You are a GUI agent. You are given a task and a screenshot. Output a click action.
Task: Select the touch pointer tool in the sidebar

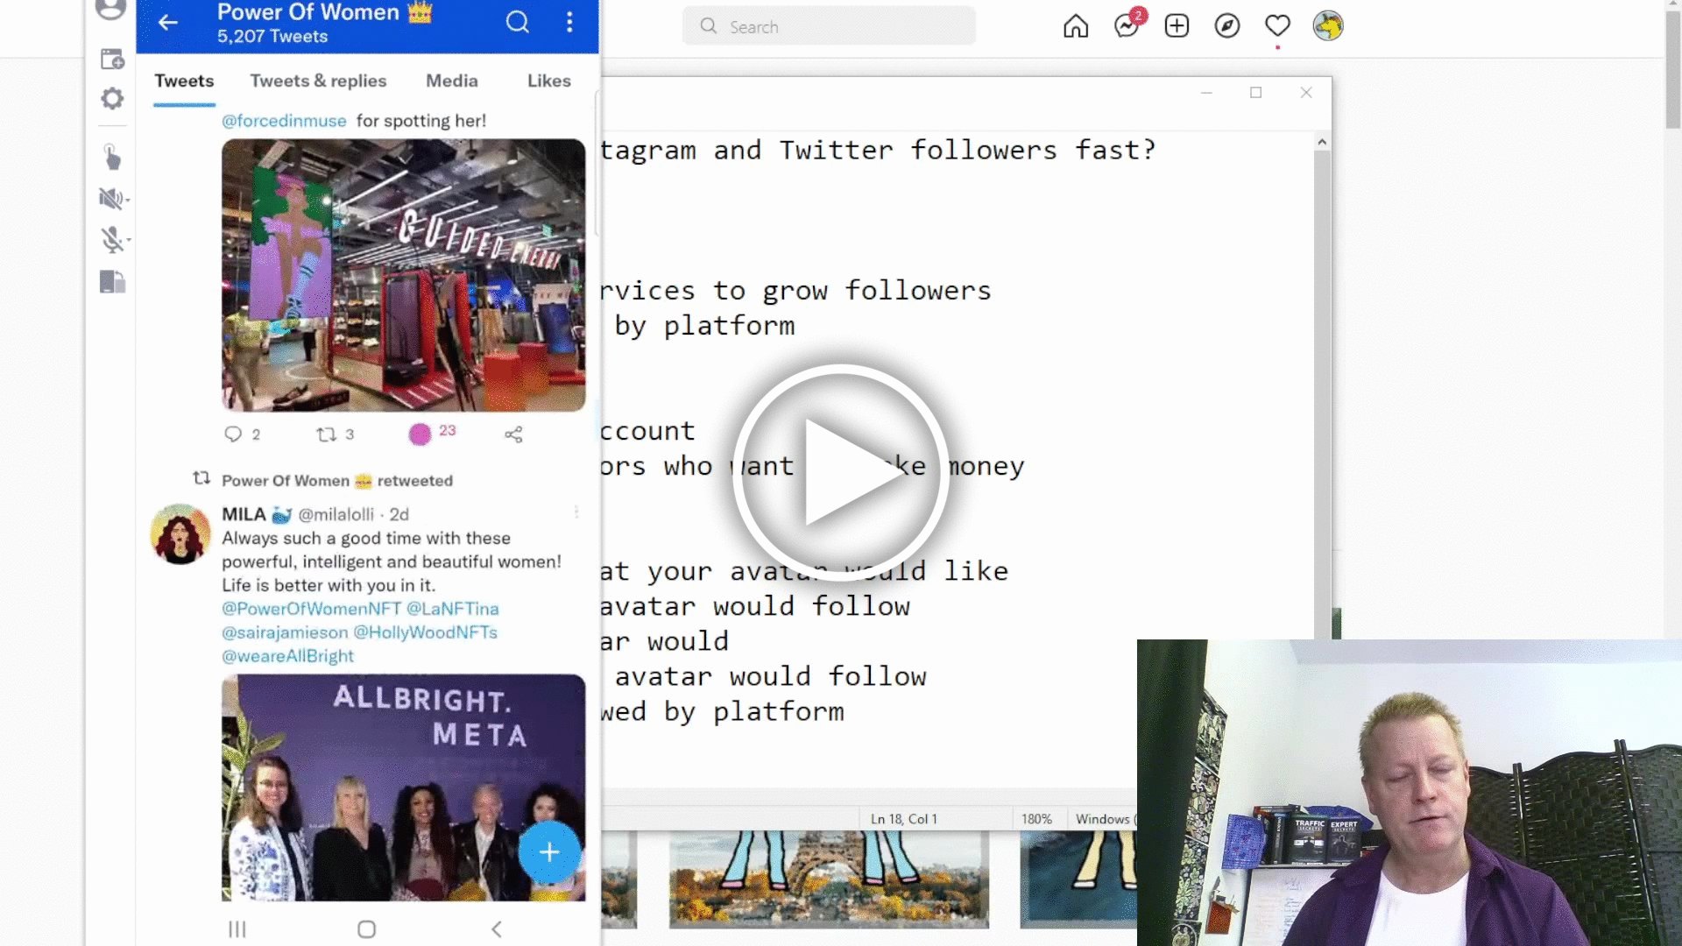pos(112,157)
